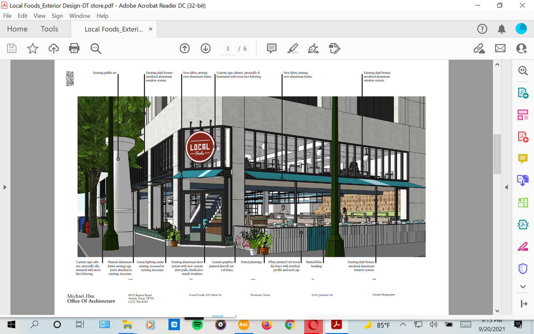Share the file with others via the person-plus icon

(x=521, y=48)
